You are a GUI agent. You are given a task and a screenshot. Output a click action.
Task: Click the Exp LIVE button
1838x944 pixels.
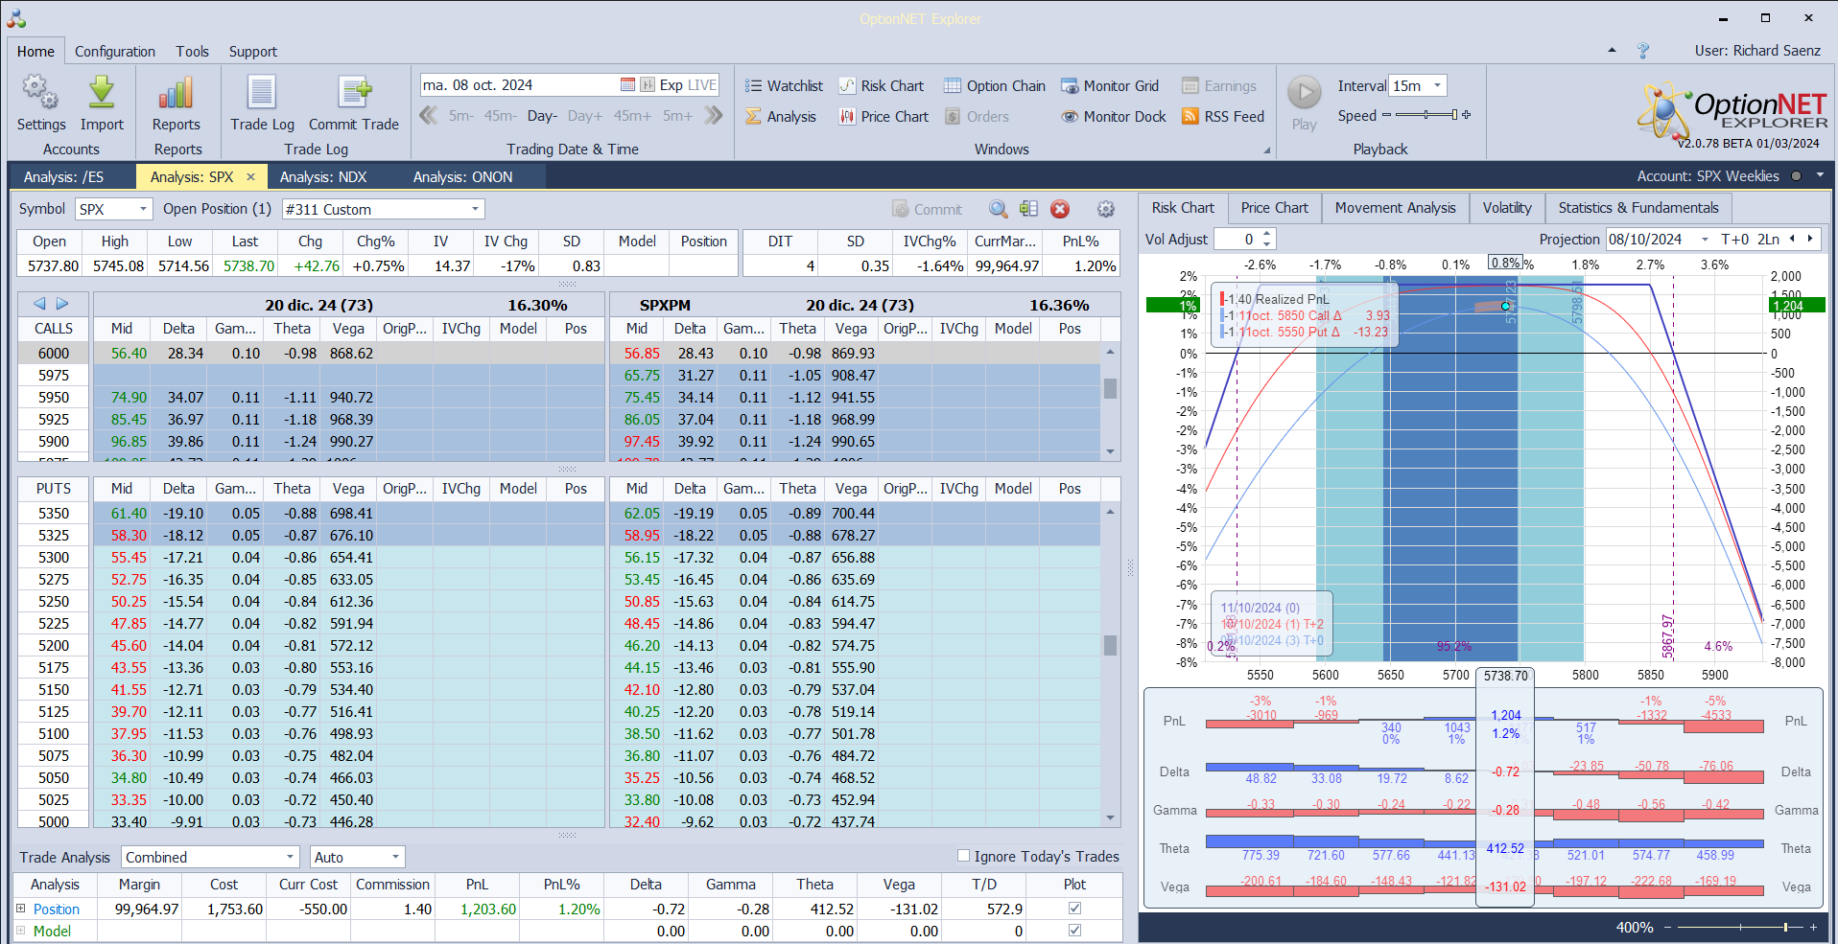click(x=688, y=85)
